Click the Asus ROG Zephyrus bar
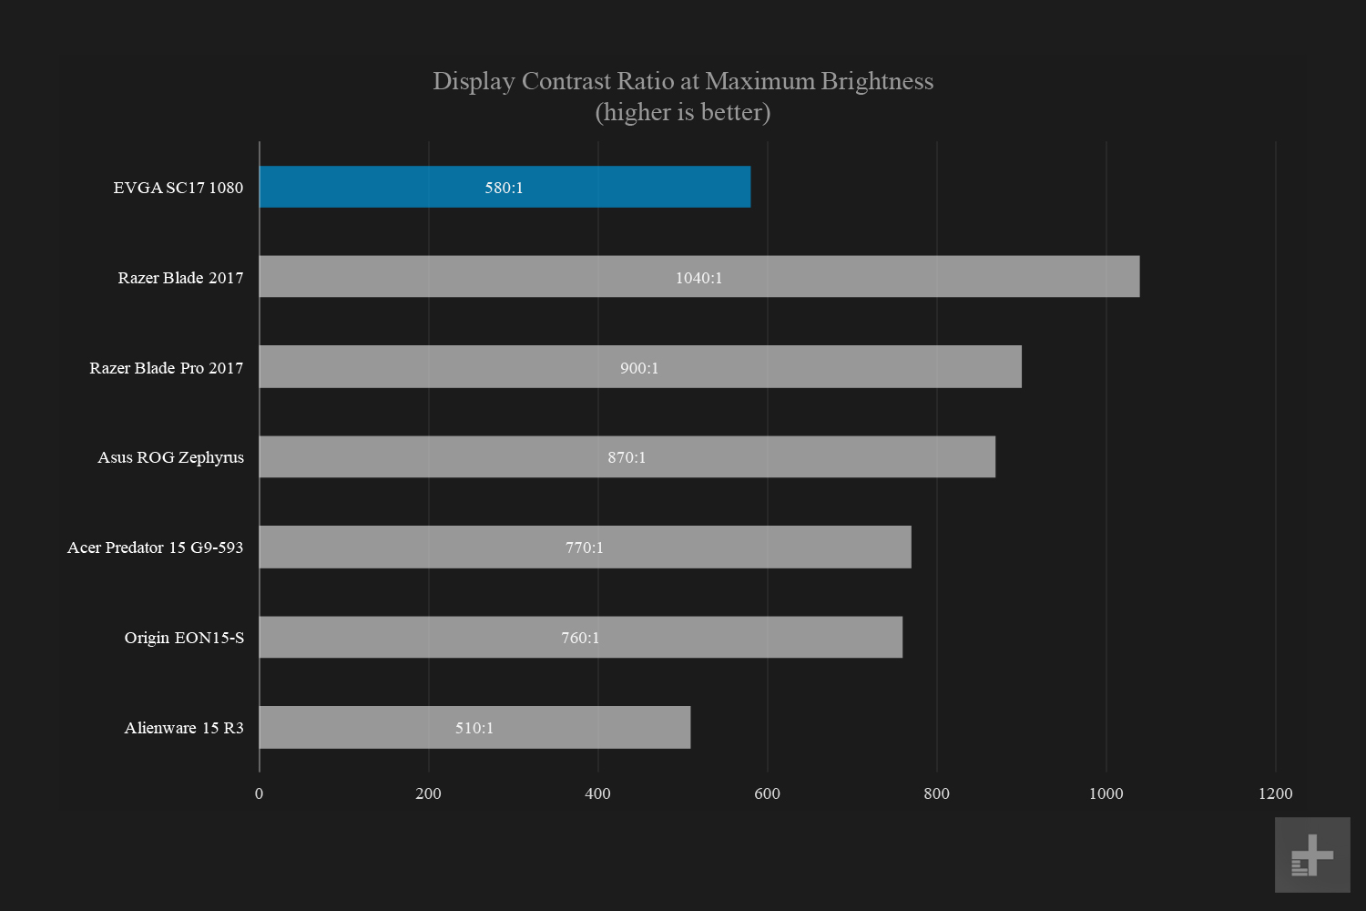1366x911 pixels. coord(627,456)
